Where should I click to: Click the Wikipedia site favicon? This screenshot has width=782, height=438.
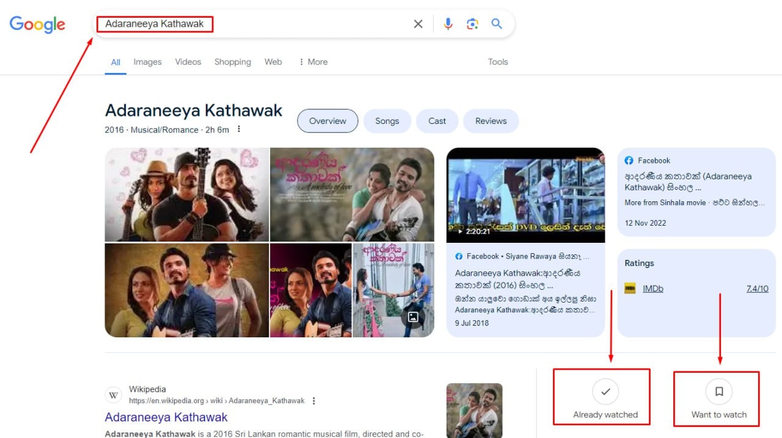[x=114, y=395]
